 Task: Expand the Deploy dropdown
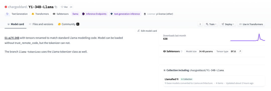coord(228,24)
